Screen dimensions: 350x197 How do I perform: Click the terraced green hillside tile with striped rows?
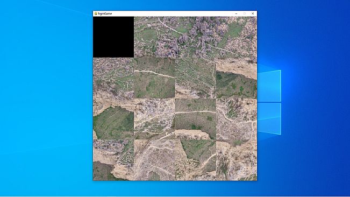point(196,78)
